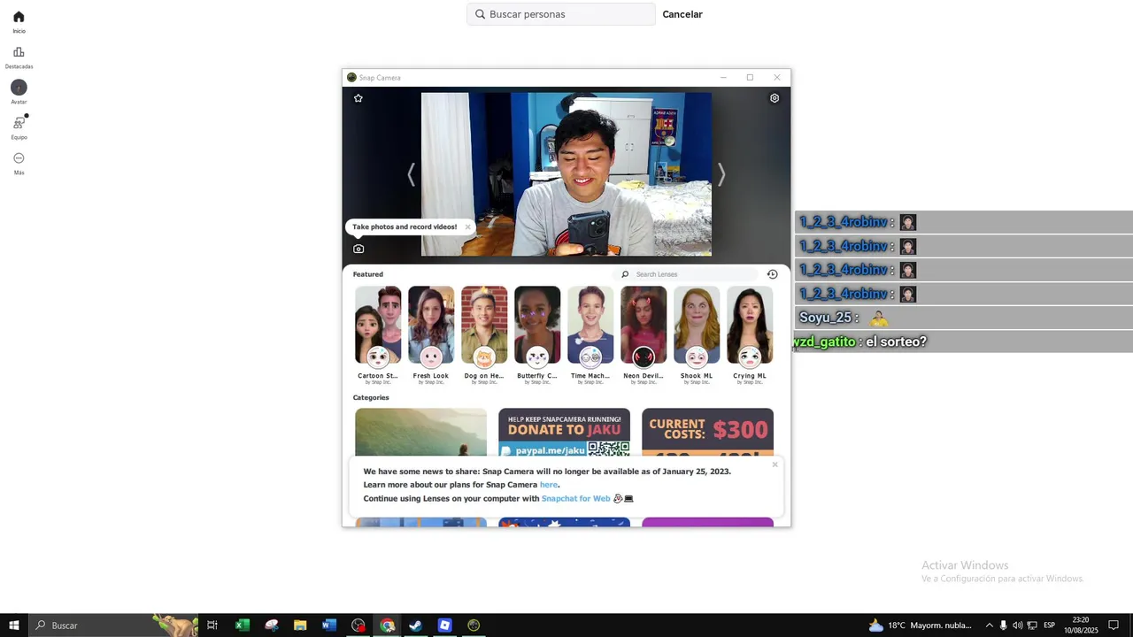Change ESP input language

[x=1049, y=625]
